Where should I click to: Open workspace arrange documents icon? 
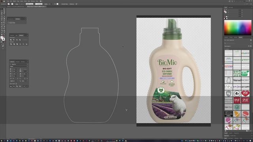click(41, 1)
